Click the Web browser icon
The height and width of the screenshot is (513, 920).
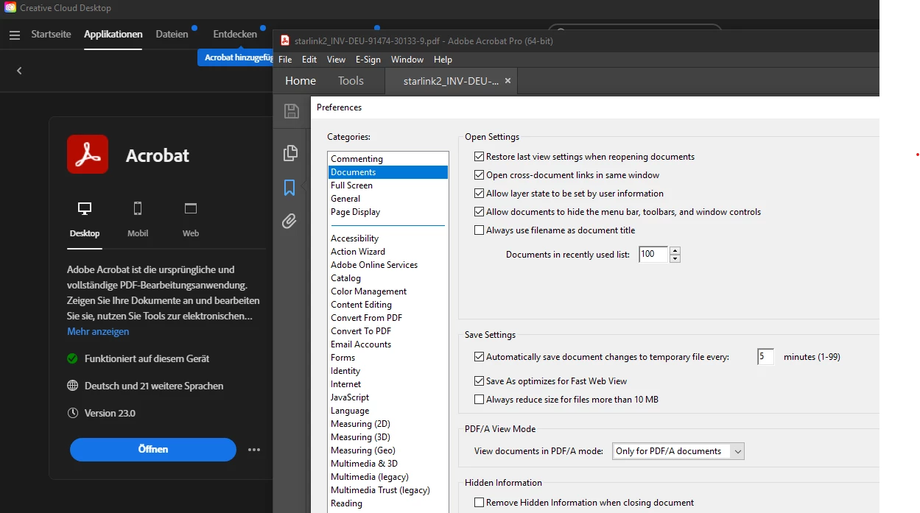[191, 209]
